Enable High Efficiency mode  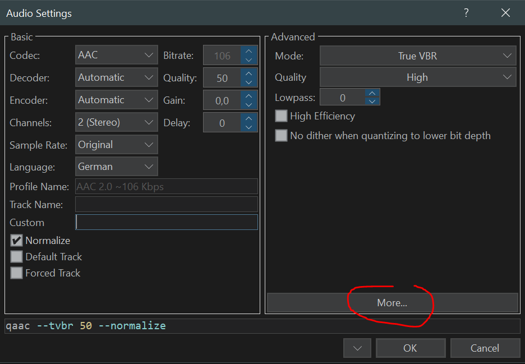tap(281, 116)
